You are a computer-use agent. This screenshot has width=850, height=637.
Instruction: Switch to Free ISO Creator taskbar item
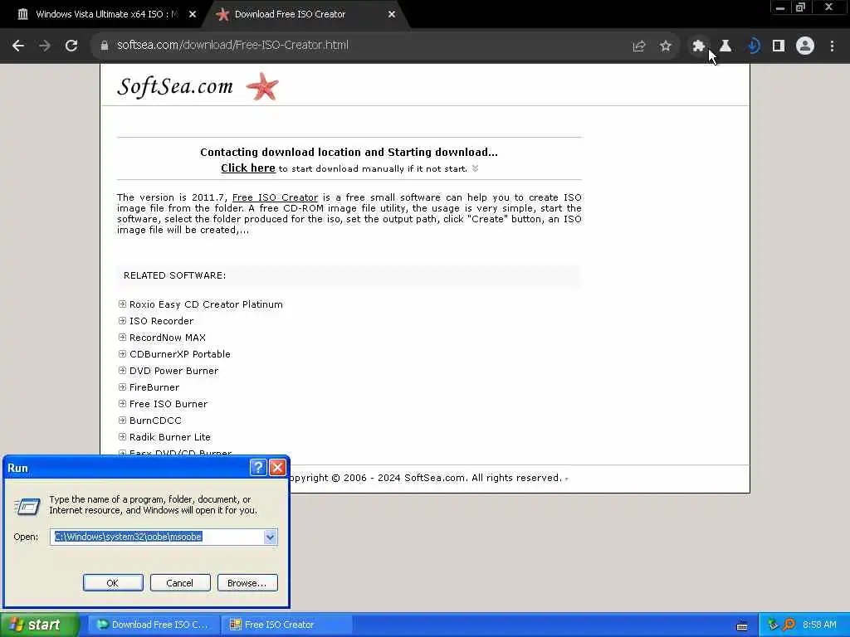tap(287, 625)
